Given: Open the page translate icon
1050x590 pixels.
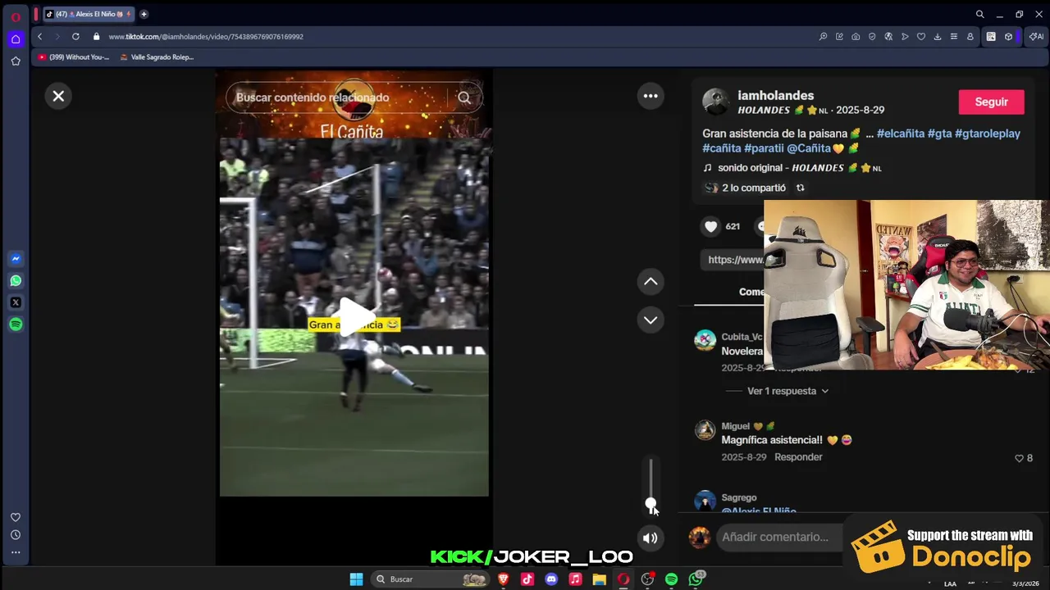Looking at the screenshot, I should point(888,36).
